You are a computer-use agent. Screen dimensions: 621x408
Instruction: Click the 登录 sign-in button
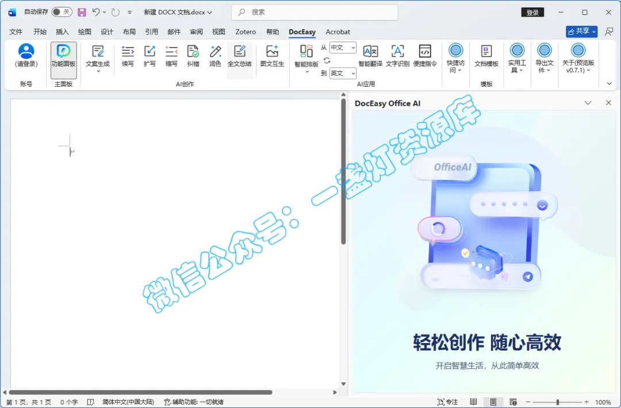coord(532,12)
